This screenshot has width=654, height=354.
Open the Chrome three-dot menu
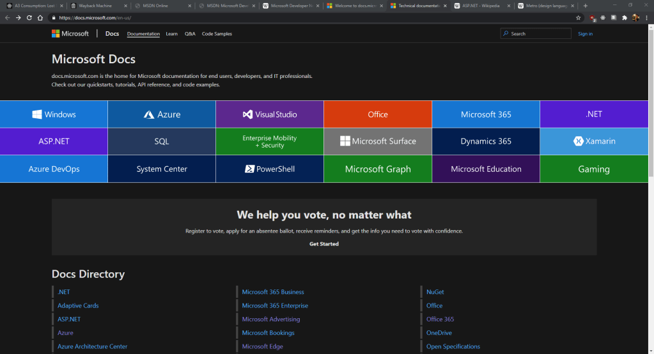pos(646,18)
